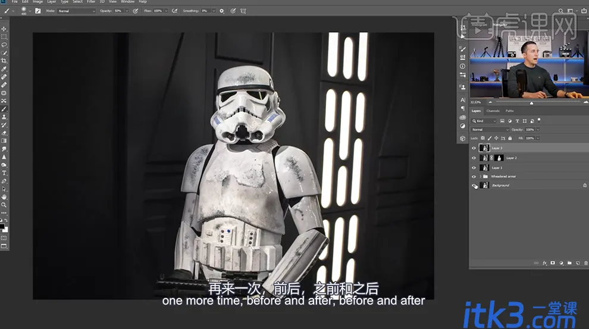Open the File menu
The height and width of the screenshot is (329, 589).
15,2
